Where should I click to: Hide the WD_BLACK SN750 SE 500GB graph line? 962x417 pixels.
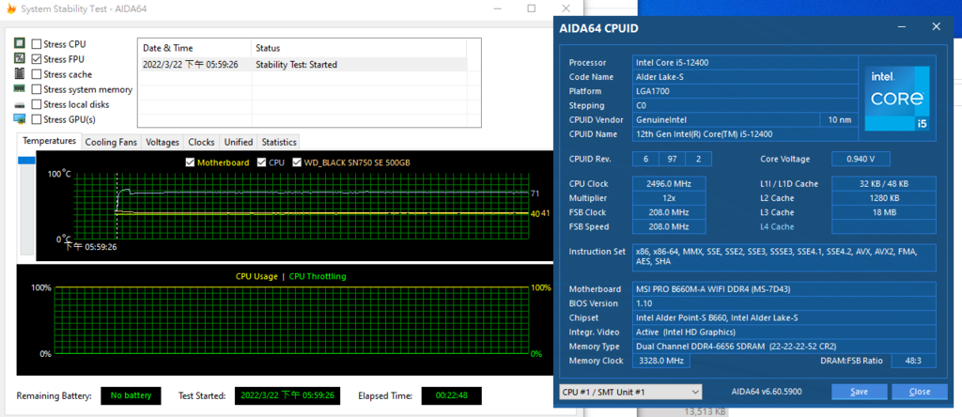297,162
